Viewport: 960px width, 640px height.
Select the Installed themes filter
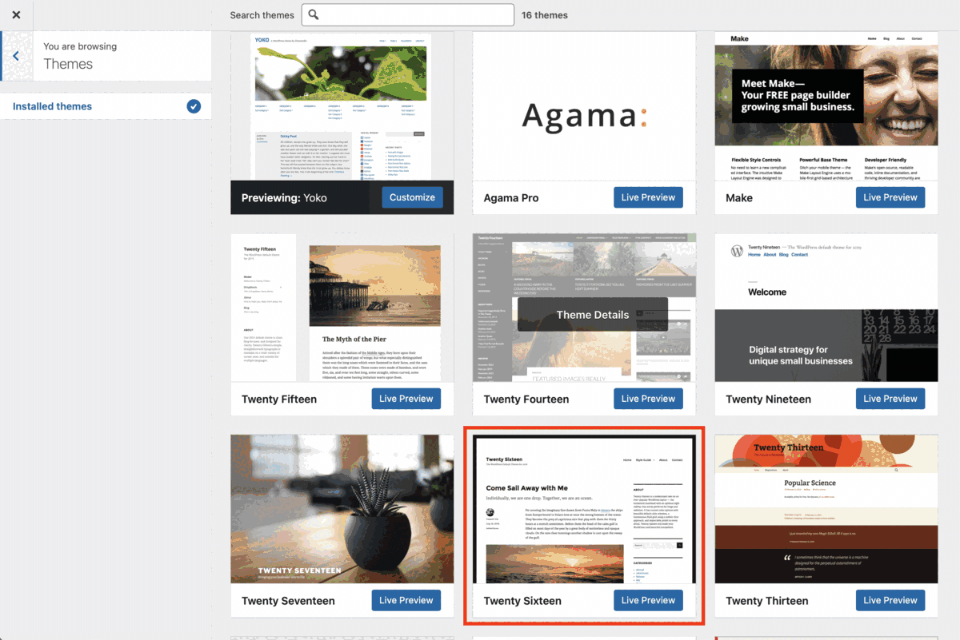[106, 106]
